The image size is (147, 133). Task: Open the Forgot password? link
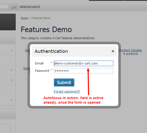tap(67, 91)
